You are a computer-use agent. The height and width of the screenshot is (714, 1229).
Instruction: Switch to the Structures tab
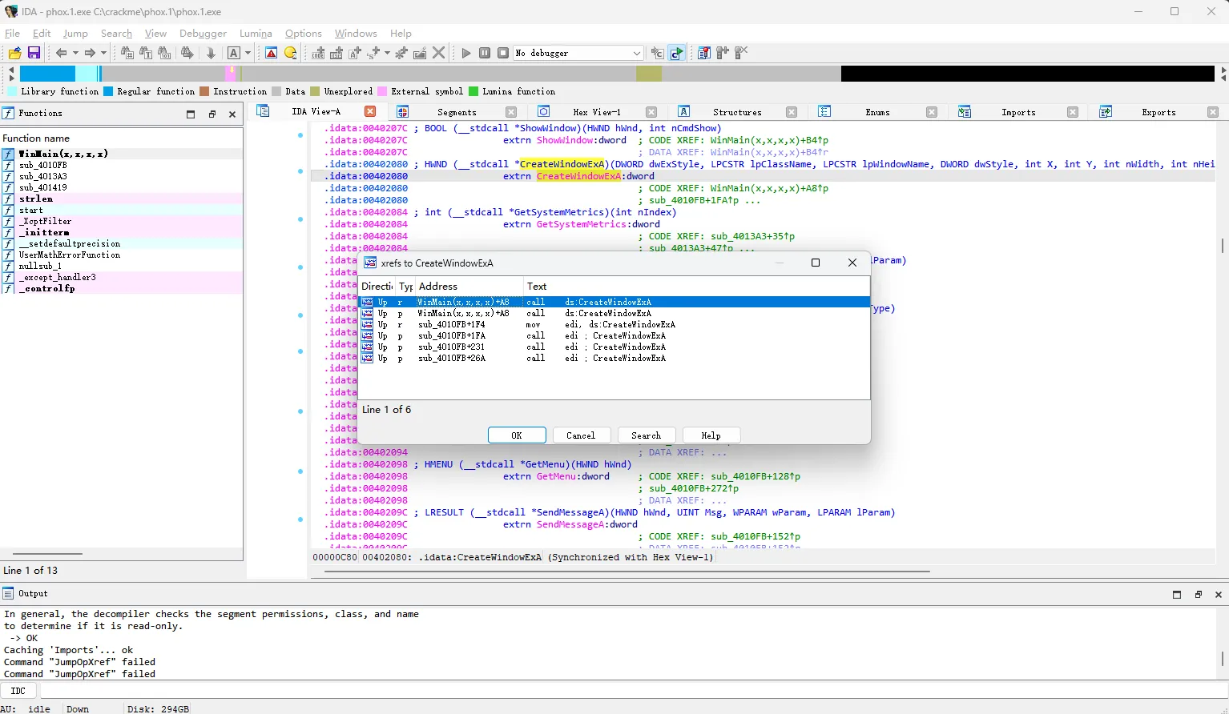pyautogui.click(x=737, y=112)
